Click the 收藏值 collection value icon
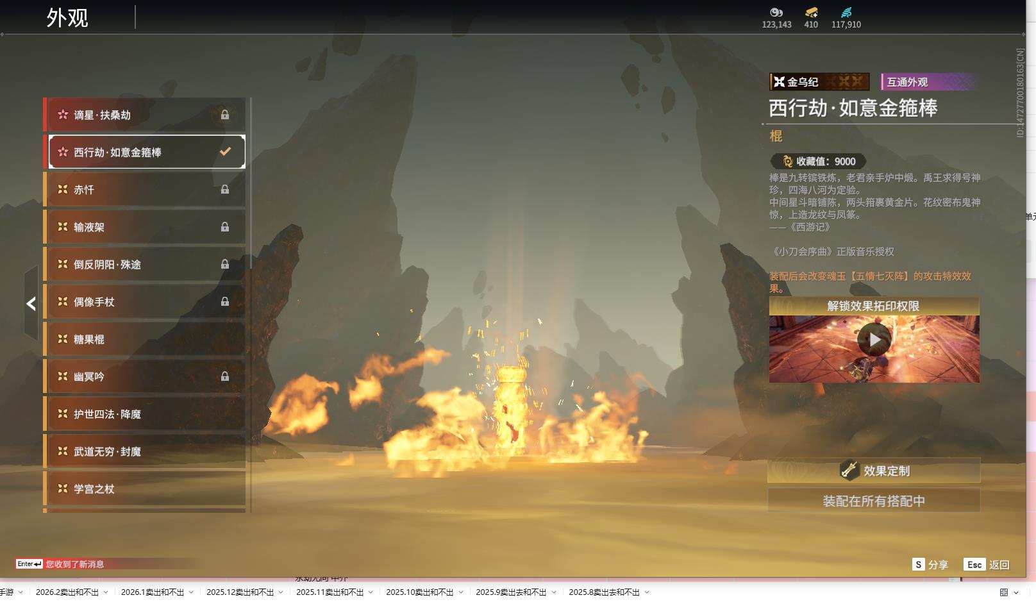Viewport: 1036px width, 602px height. pyautogui.click(x=787, y=162)
